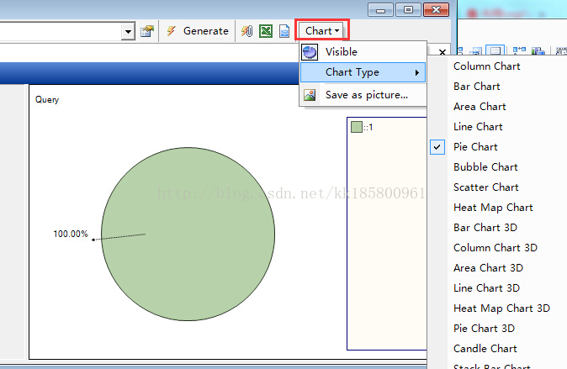Screen dimensions: 567x369
Task: Select Bar Chart 3D type
Action: (485, 228)
